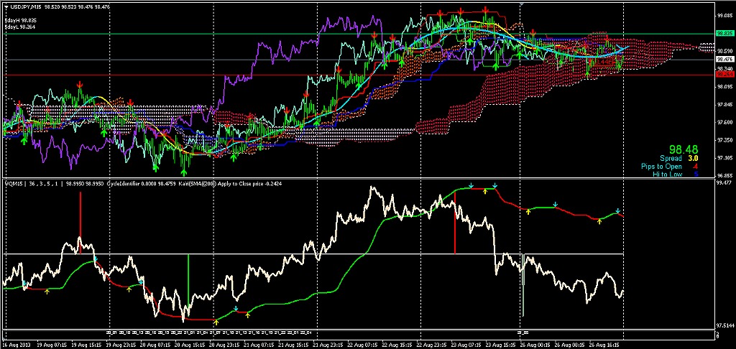Click the VQM15 indicator name
Screen dimensions: 736x349
(13, 184)
